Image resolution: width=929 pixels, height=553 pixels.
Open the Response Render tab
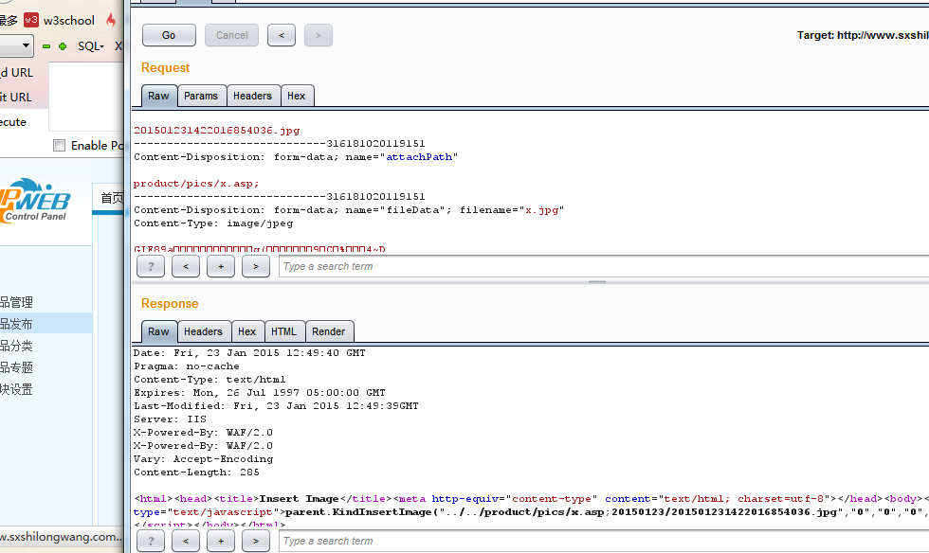(x=329, y=331)
